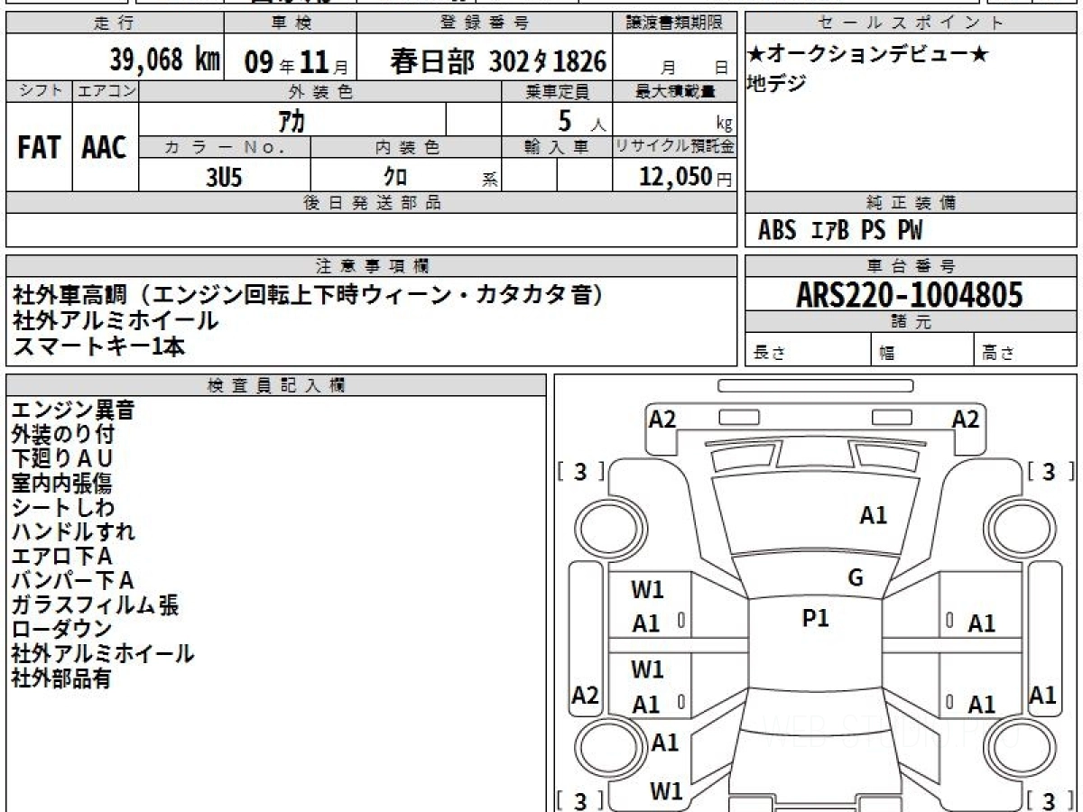The height and width of the screenshot is (812, 1083).
Task: Click the 輸入車 header
Action: [557, 147]
